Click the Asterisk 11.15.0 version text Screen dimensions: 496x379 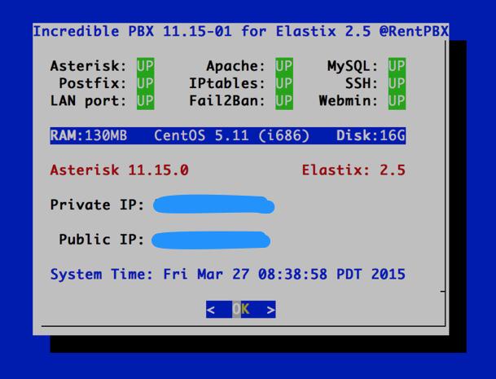click(119, 170)
